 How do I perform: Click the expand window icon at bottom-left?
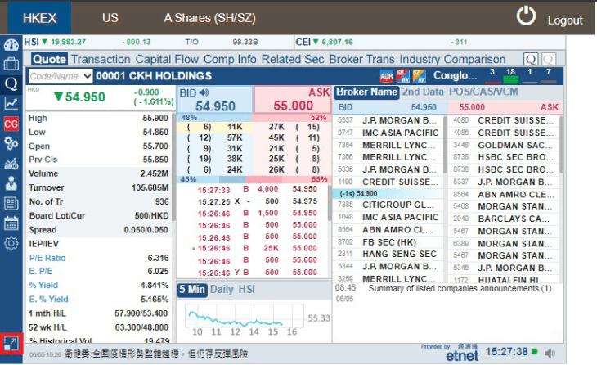[11, 344]
